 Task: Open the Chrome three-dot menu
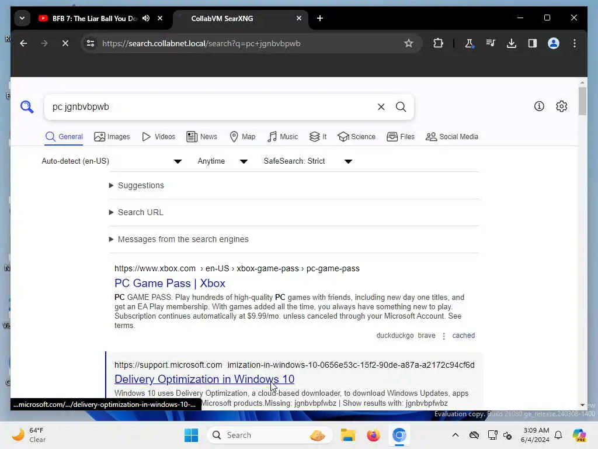coord(575,43)
